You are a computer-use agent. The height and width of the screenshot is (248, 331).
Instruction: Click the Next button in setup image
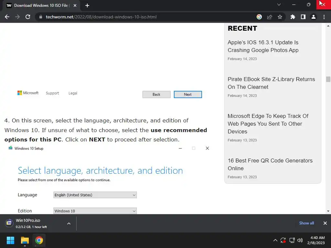pyautogui.click(x=188, y=95)
